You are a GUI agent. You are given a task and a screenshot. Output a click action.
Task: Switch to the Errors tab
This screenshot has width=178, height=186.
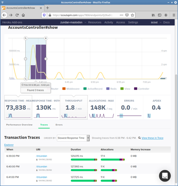click(x=59, y=125)
